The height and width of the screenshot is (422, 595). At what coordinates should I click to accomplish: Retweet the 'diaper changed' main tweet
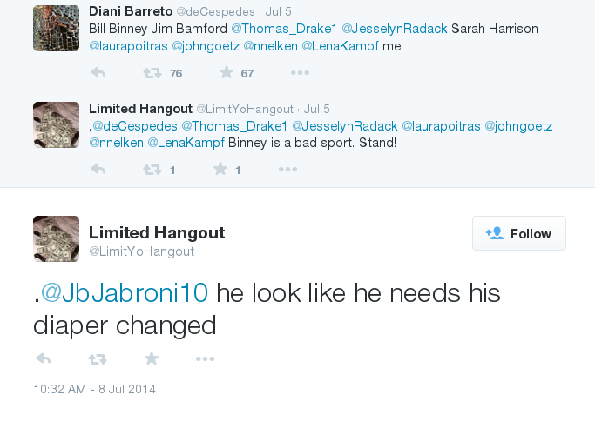click(98, 358)
